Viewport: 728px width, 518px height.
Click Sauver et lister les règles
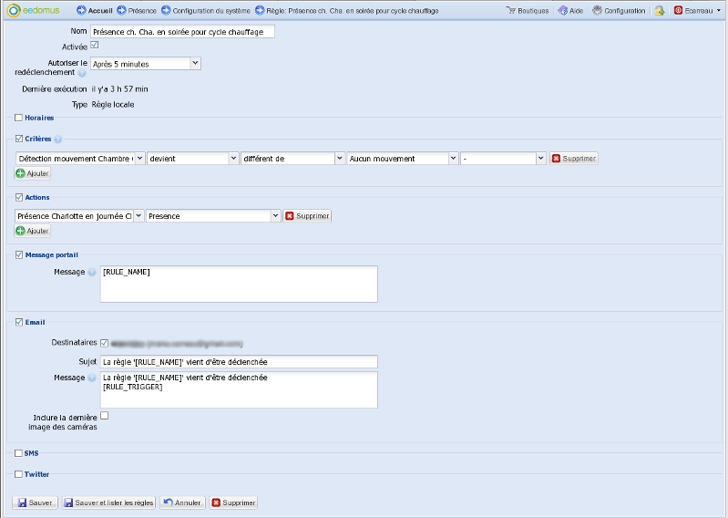click(x=108, y=502)
